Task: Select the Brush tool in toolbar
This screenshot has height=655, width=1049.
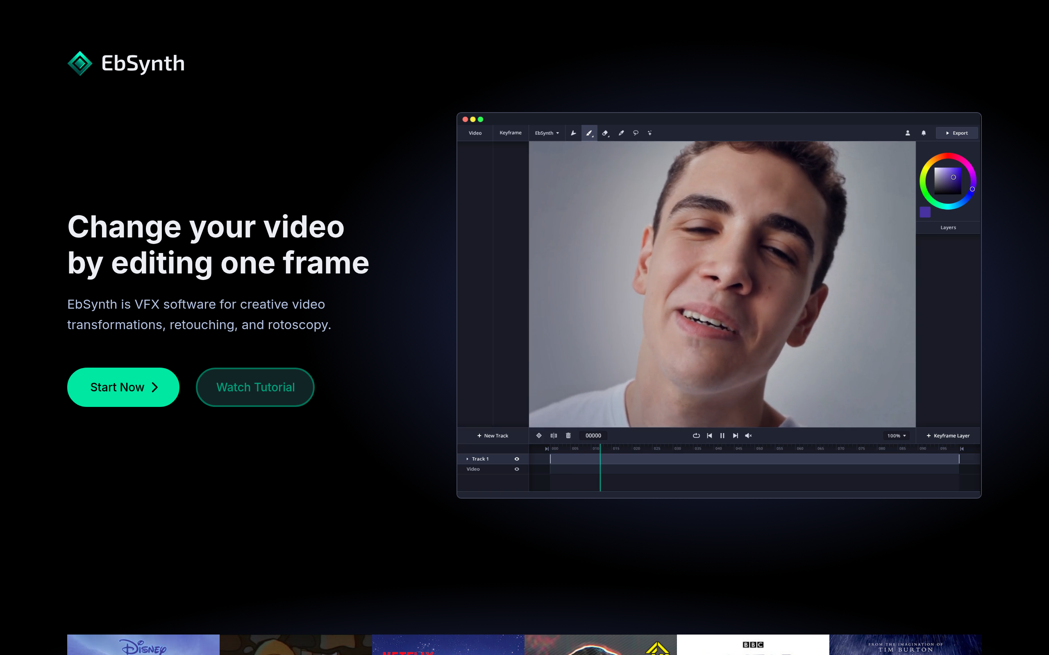Action: (x=589, y=133)
